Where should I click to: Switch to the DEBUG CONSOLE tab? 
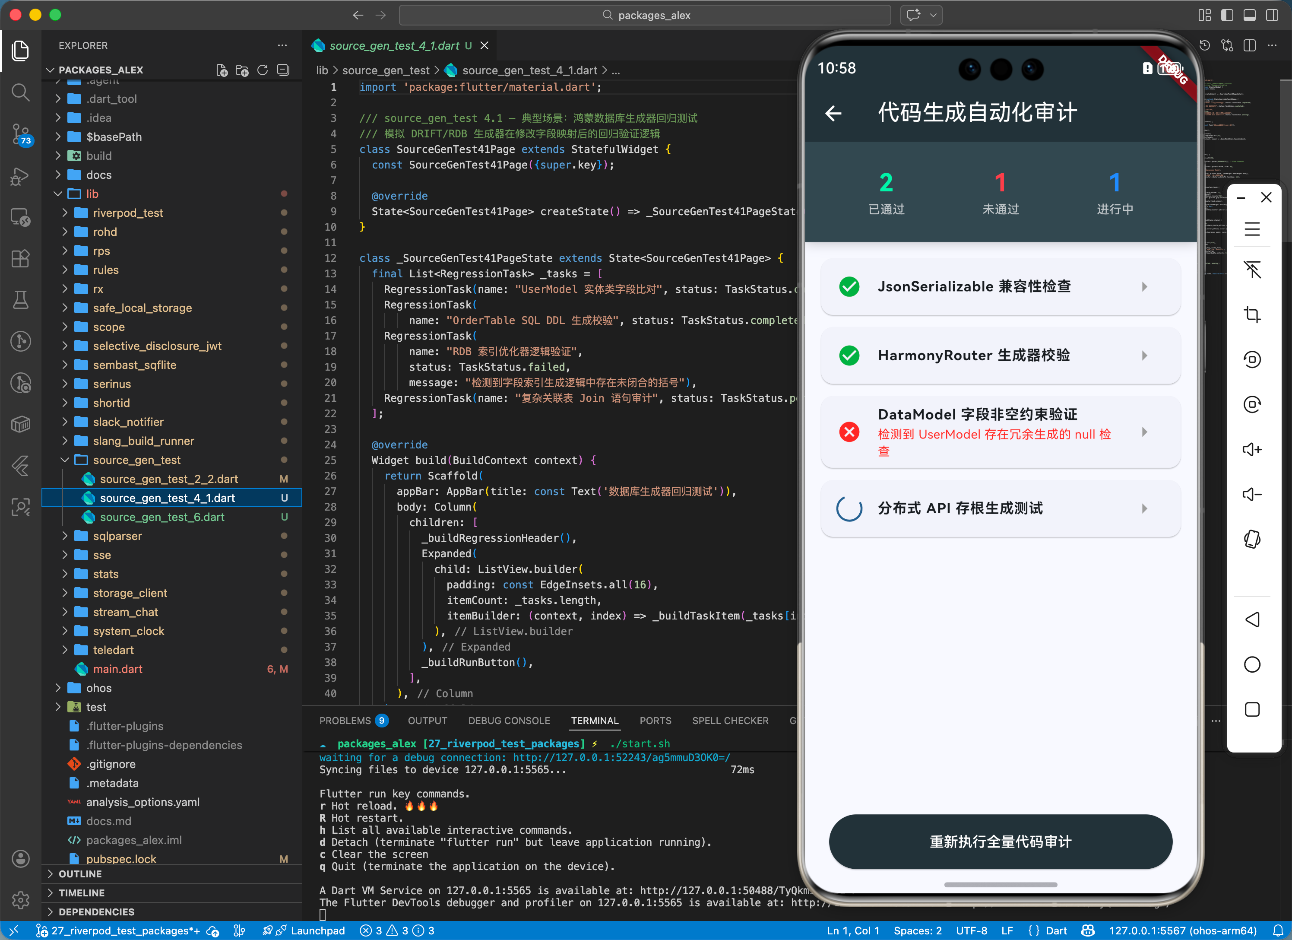[509, 721]
